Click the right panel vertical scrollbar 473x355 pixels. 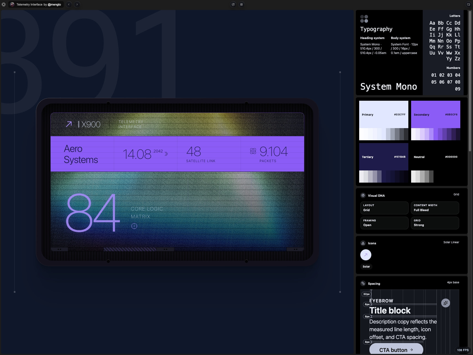click(470, 81)
